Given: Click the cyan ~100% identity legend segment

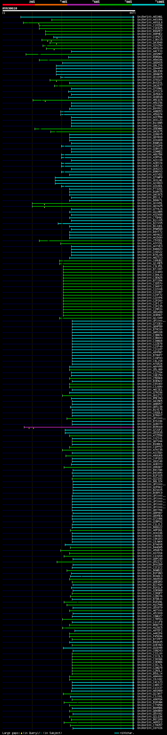Looking at the screenshot, I should [148, 5].
